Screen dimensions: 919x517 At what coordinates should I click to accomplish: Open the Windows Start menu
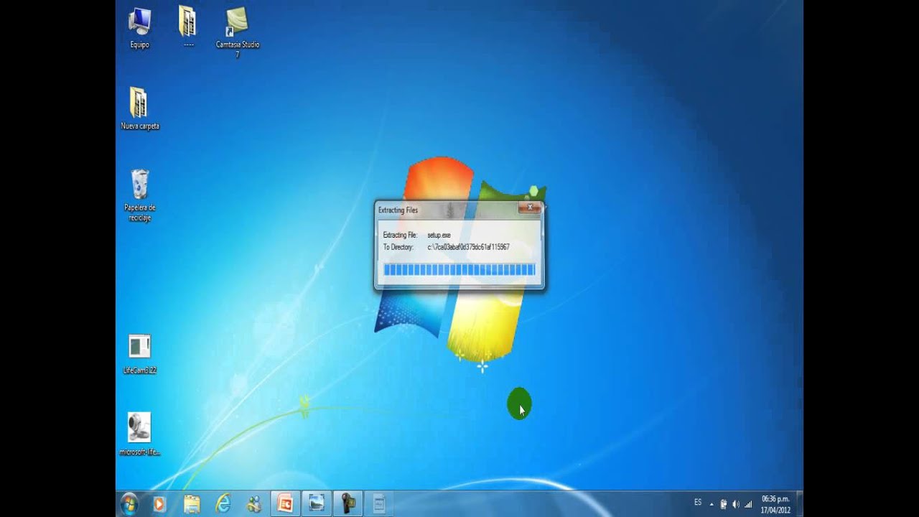(130, 503)
